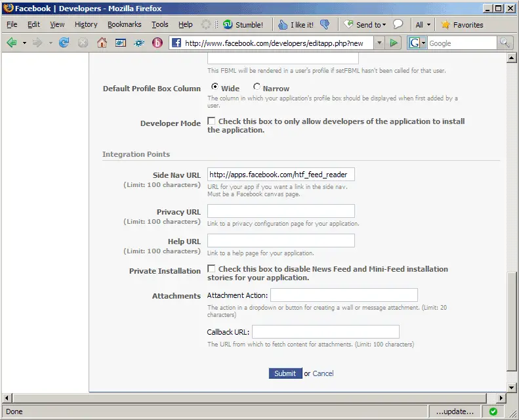The width and height of the screenshot is (519, 420).
Task: Open the All topics dropdown
Action: pos(423,24)
